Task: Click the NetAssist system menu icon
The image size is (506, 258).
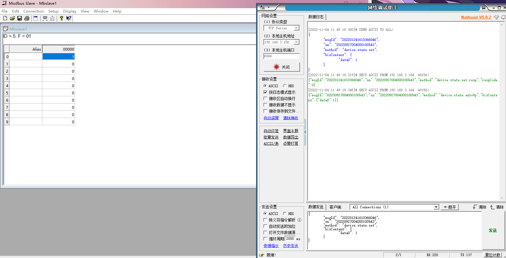Action: pos(262,7)
